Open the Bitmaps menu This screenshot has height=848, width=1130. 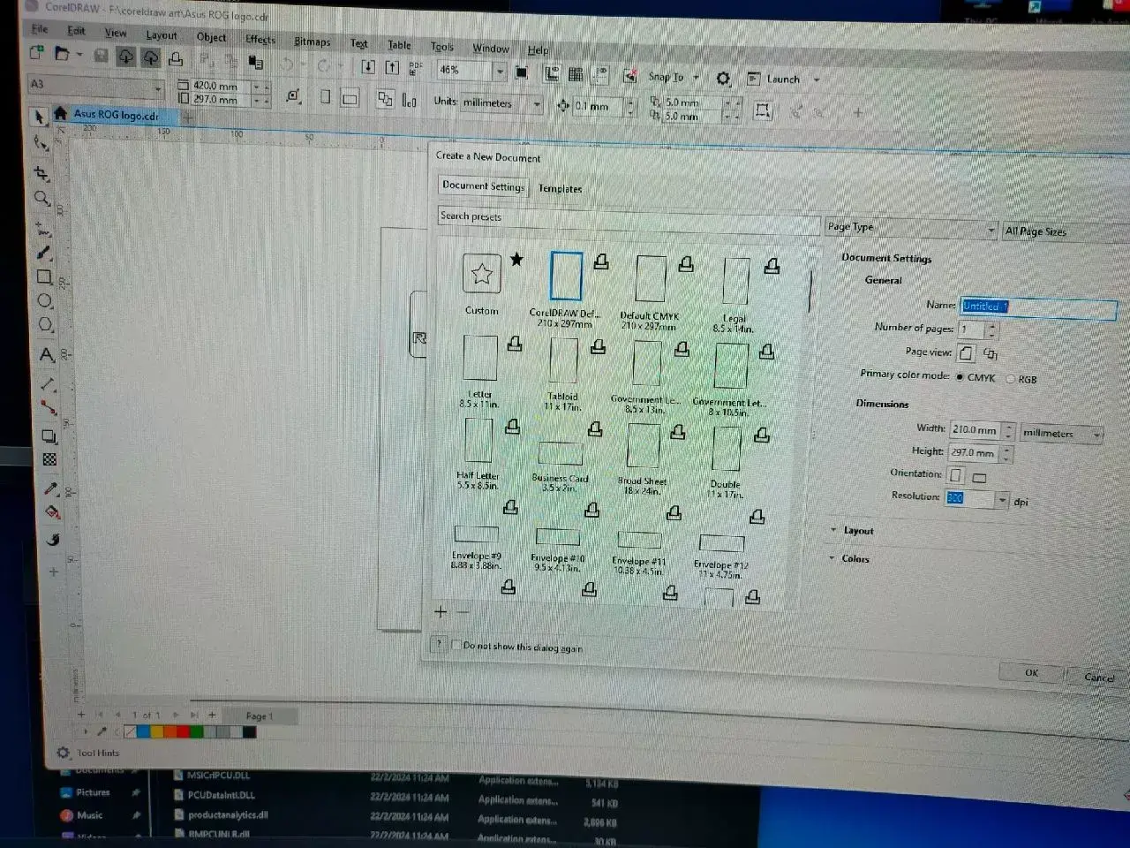coord(312,41)
